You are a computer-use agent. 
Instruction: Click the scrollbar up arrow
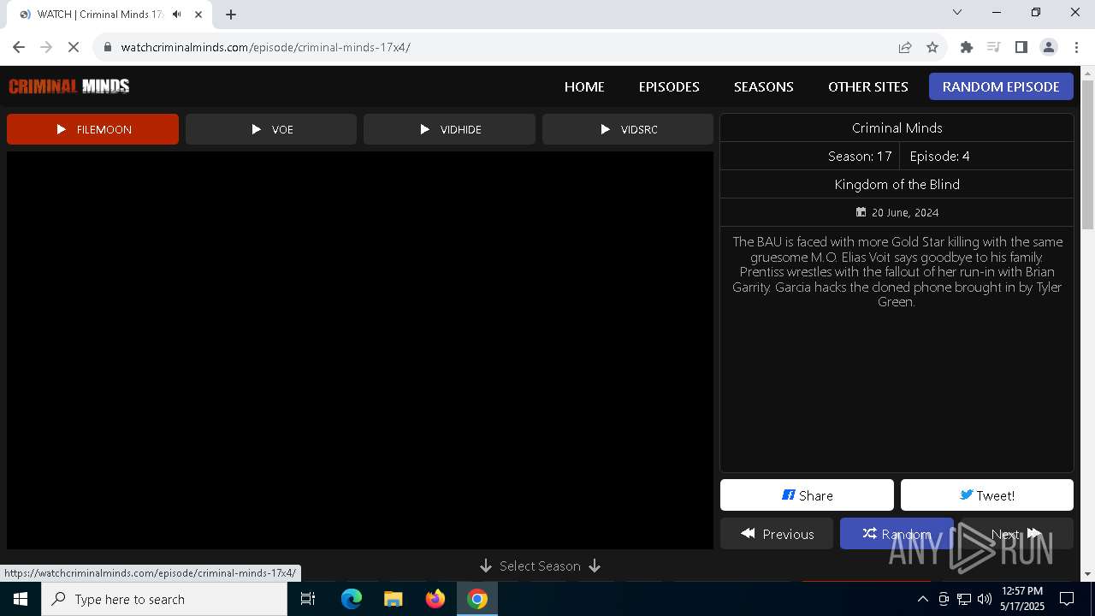coord(1087,73)
